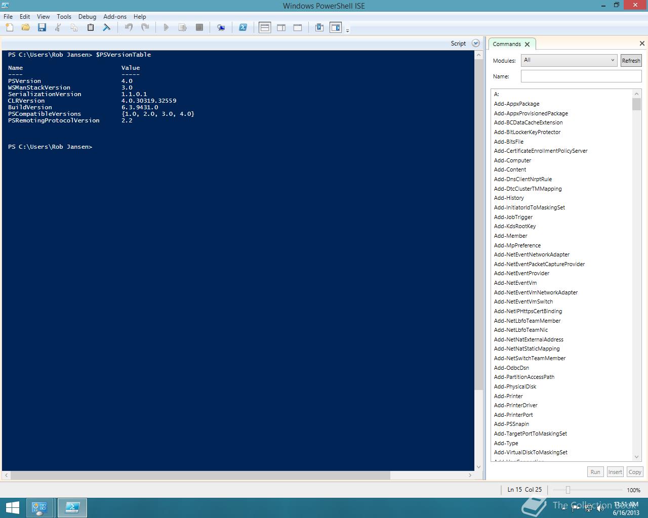The height and width of the screenshot is (518, 648).
Task: Show command window toolbar icon
Action: coord(319,27)
